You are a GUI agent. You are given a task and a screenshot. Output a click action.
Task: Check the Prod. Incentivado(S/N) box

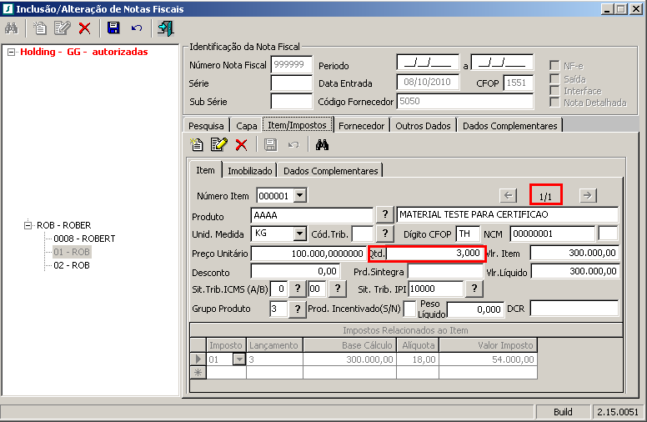click(410, 309)
